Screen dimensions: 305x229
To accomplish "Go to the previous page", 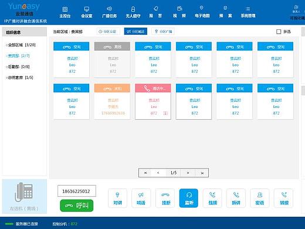I will [158, 173].
